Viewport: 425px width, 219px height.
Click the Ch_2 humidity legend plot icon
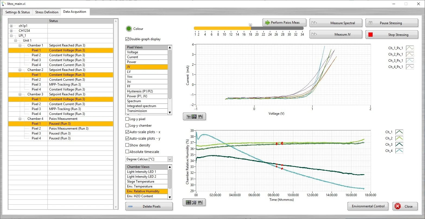(399, 138)
